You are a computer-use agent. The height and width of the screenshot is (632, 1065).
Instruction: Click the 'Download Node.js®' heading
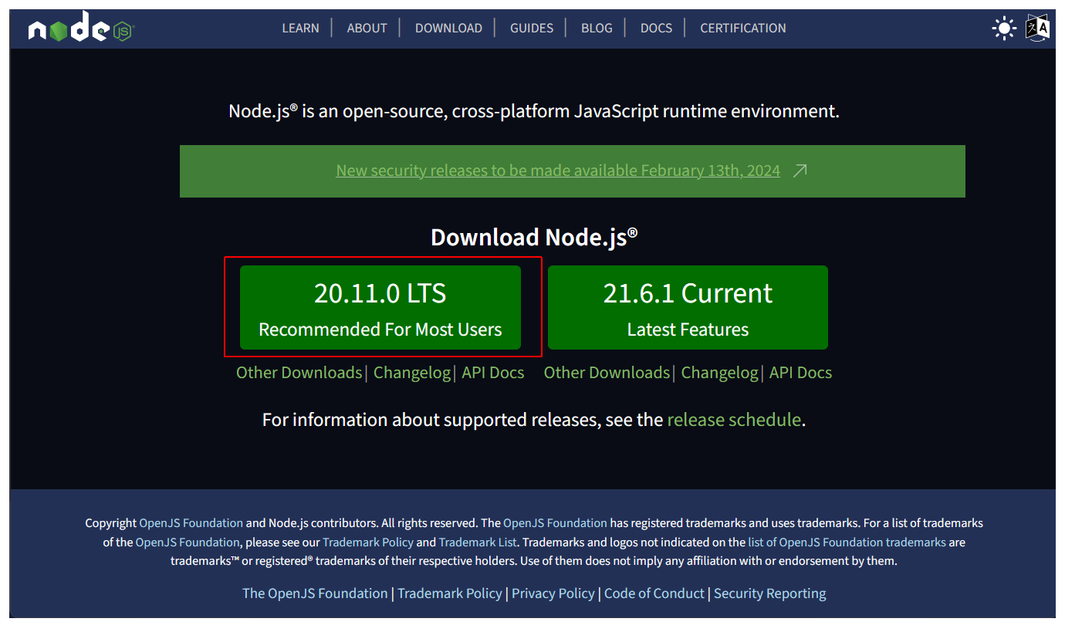pos(534,237)
